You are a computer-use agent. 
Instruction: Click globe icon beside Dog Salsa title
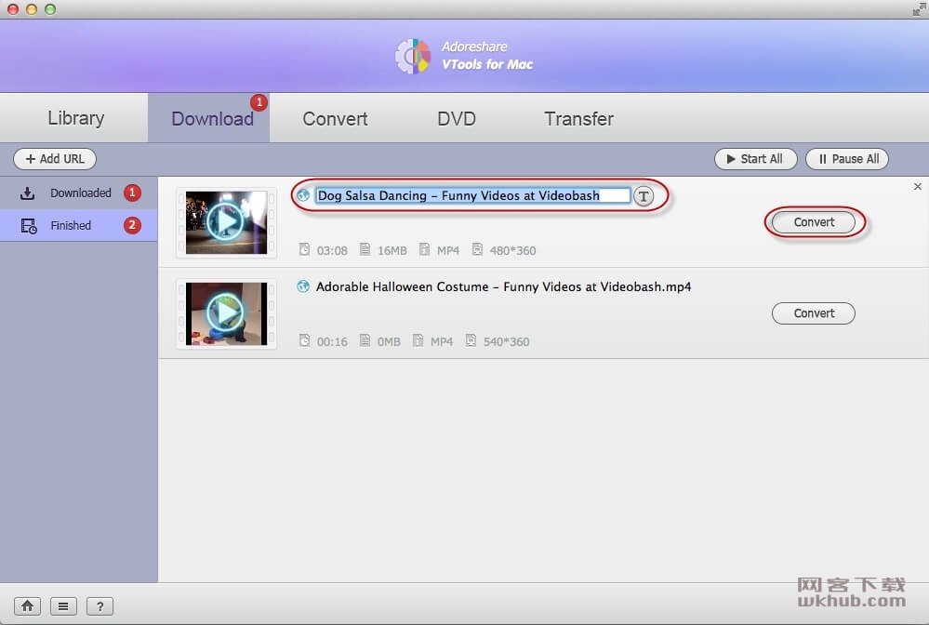tap(303, 195)
